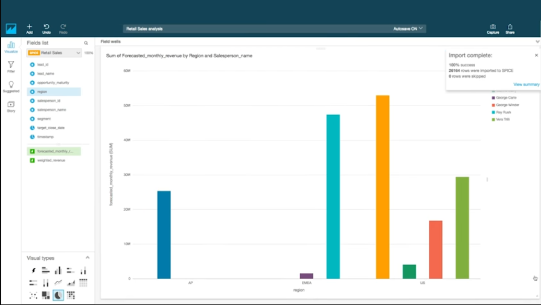This screenshot has height=305, width=541.
Task: Click the Undo icon
Action: [46, 28]
